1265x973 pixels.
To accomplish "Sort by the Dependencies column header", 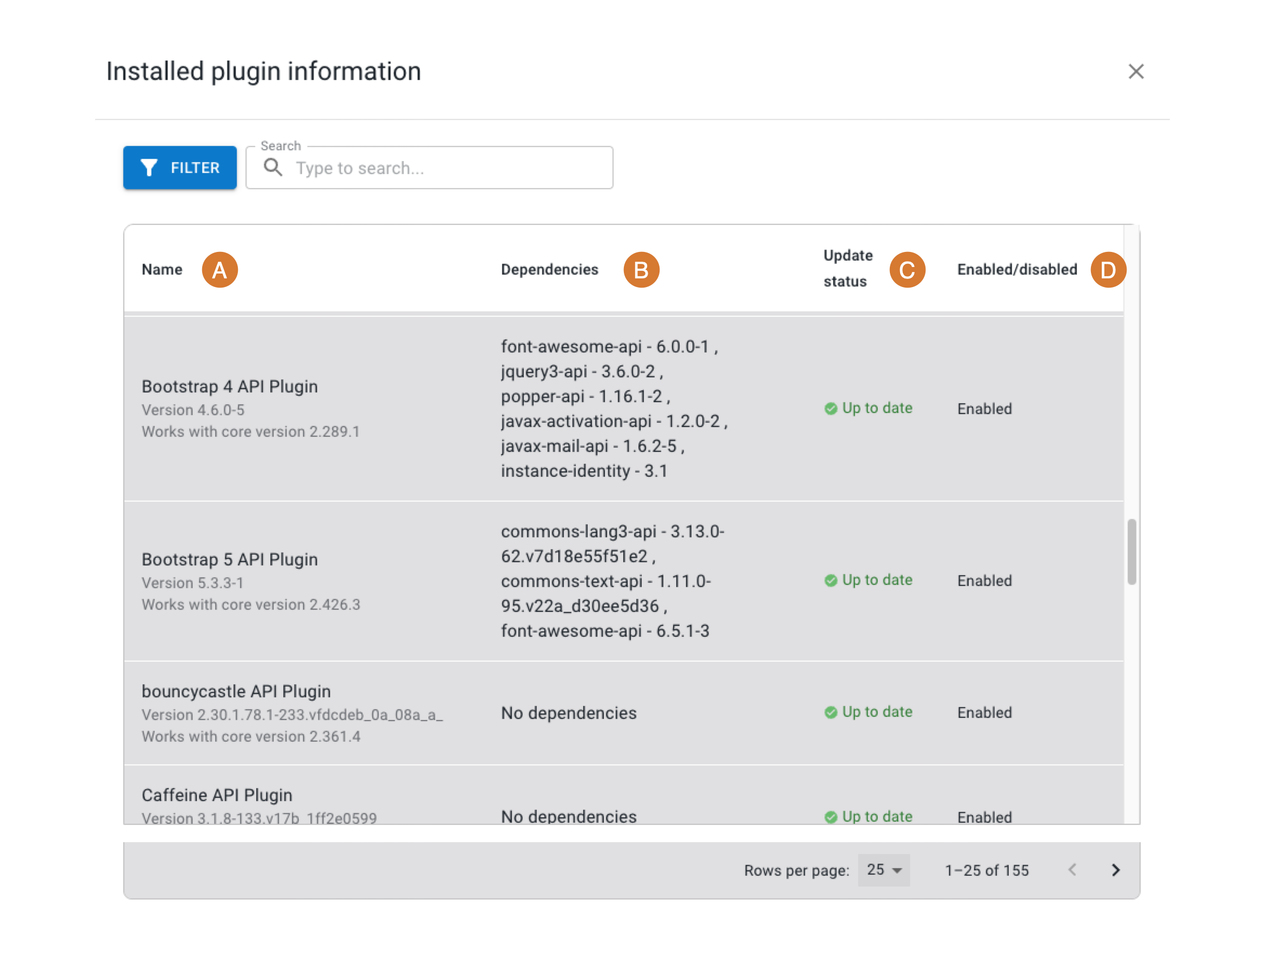I will (550, 269).
